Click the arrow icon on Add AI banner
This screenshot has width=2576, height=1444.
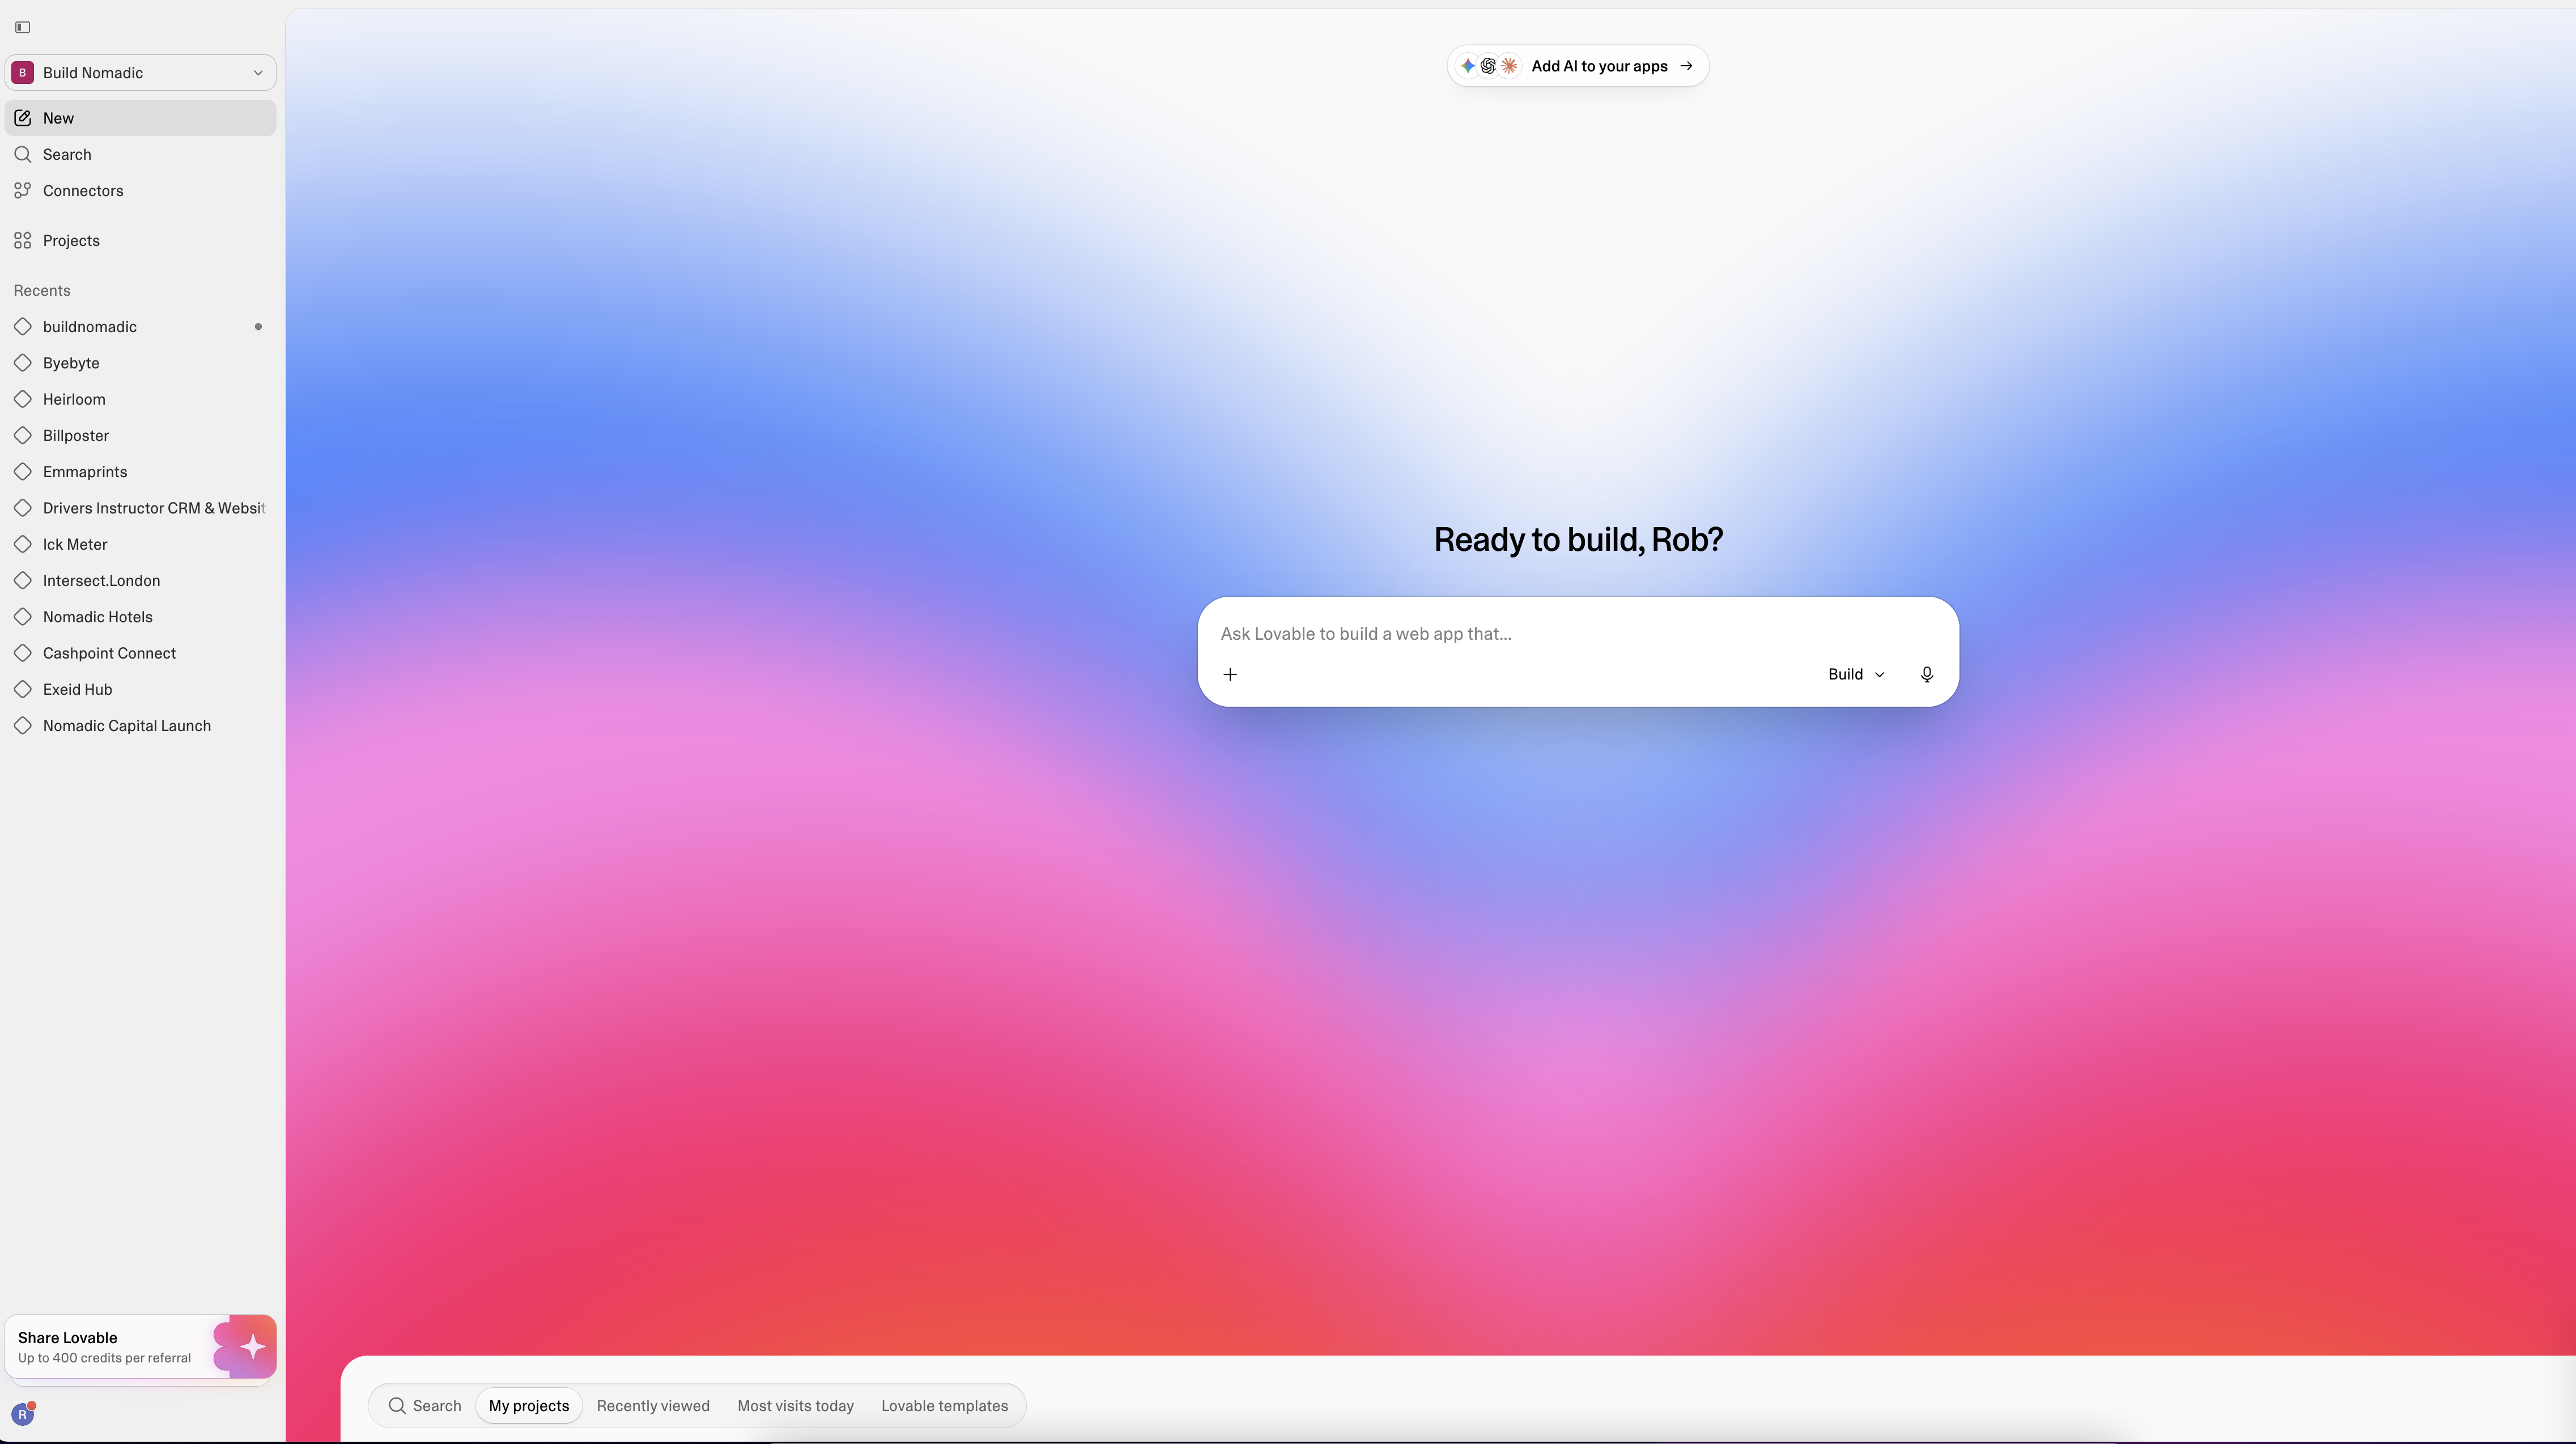[x=1686, y=66]
